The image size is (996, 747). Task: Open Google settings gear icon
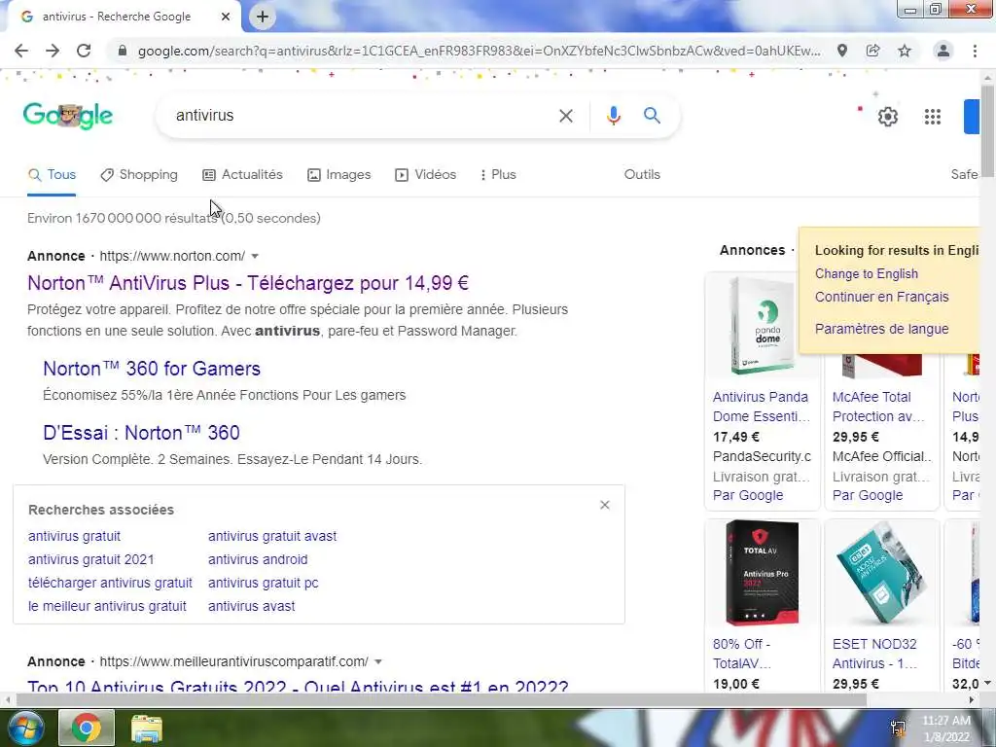[x=887, y=117]
